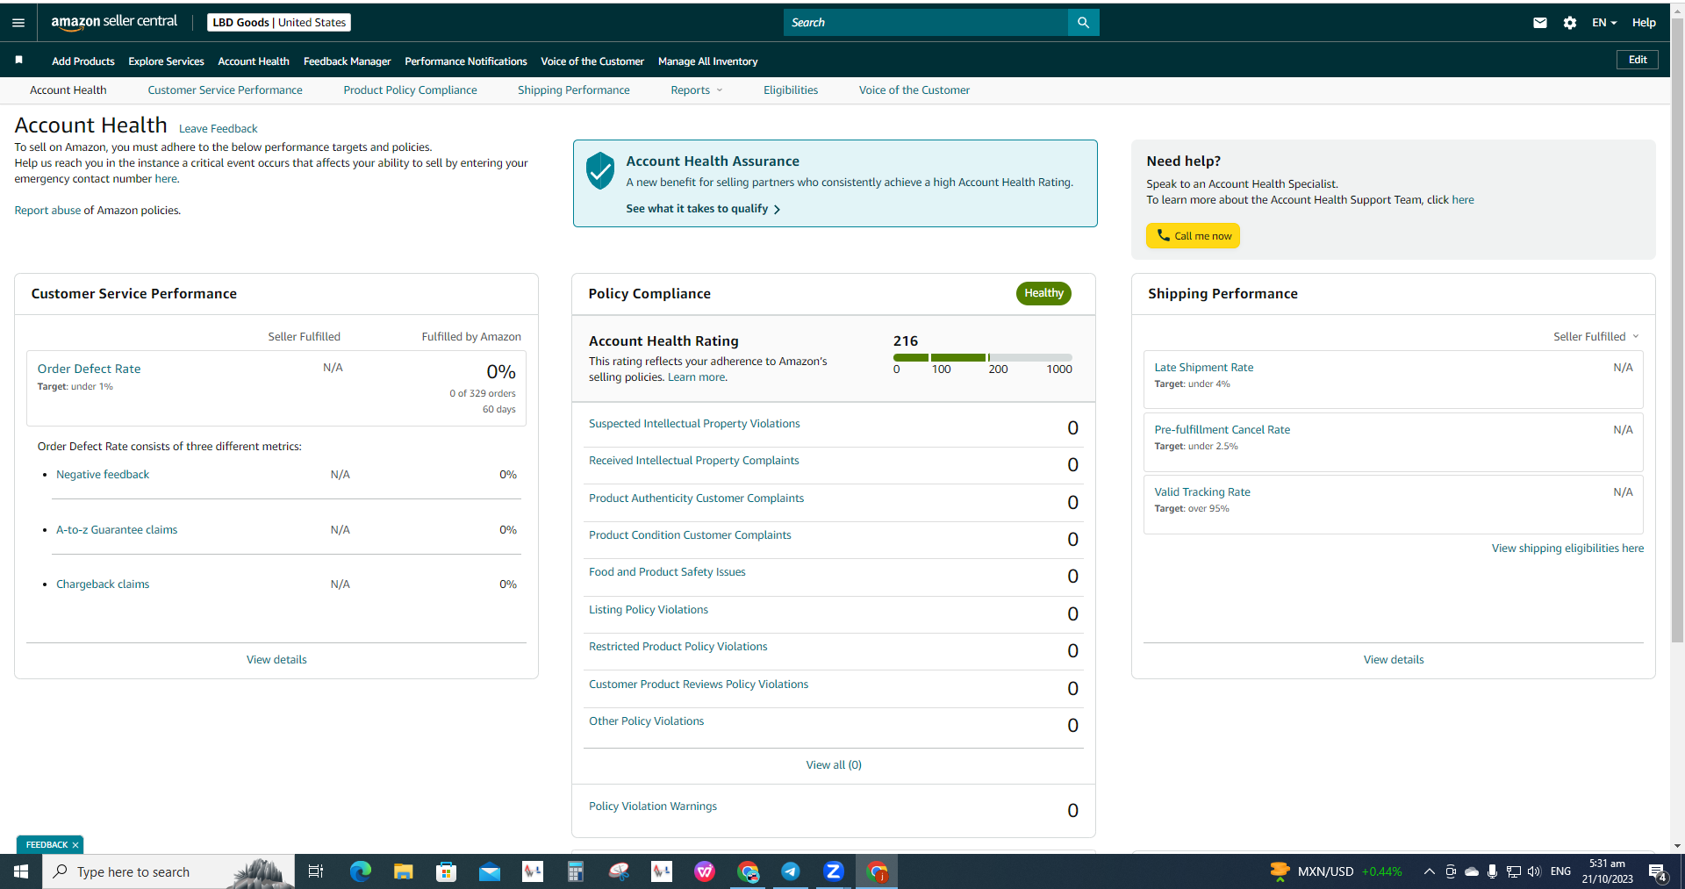Open Performance Notifications in bookmark bar
The image size is (1685, 889).
point(466,61)
